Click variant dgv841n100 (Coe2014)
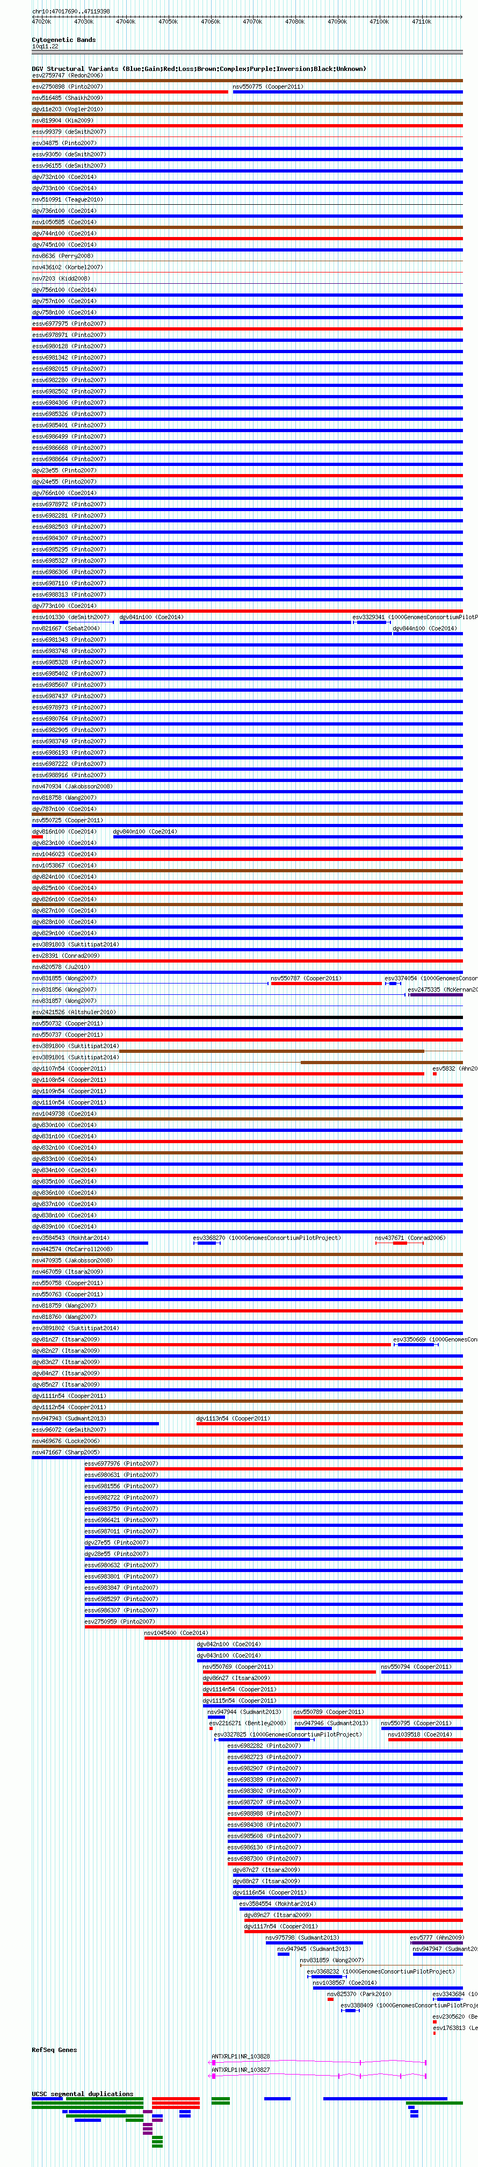The height and width of the screenshot is (2167, 478). pos(151,618)
